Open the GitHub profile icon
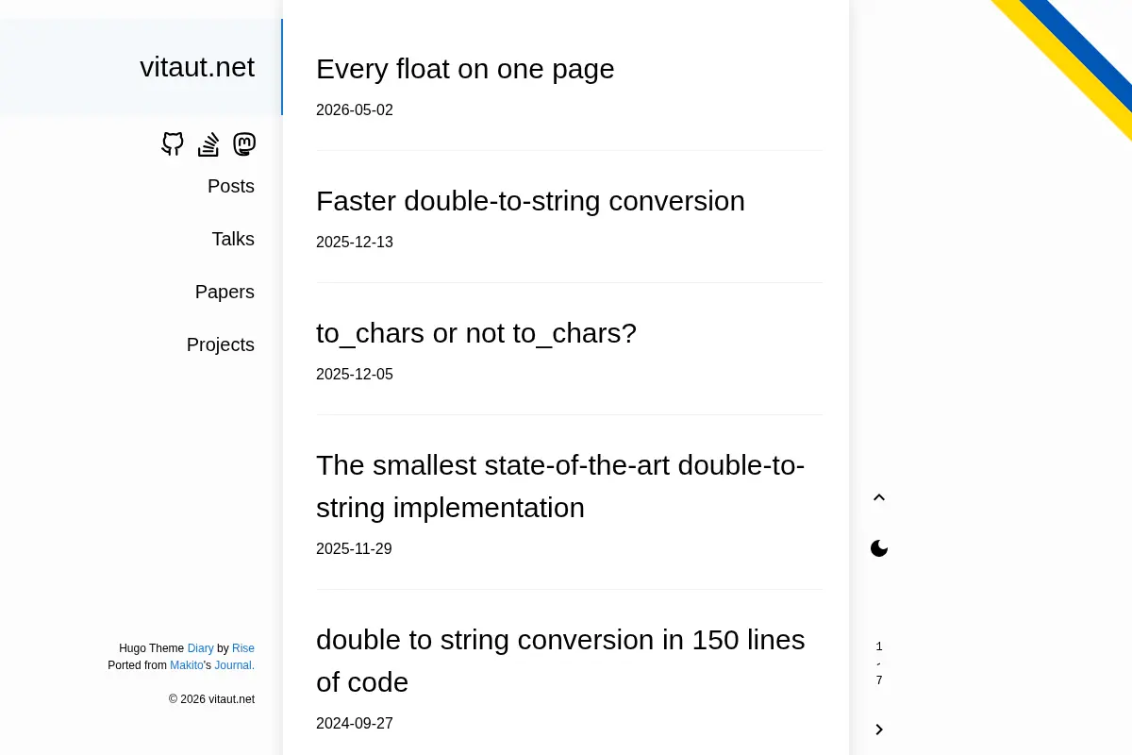Image resolution: width=1132 pixels, height=755 pixels. point(173,144)
